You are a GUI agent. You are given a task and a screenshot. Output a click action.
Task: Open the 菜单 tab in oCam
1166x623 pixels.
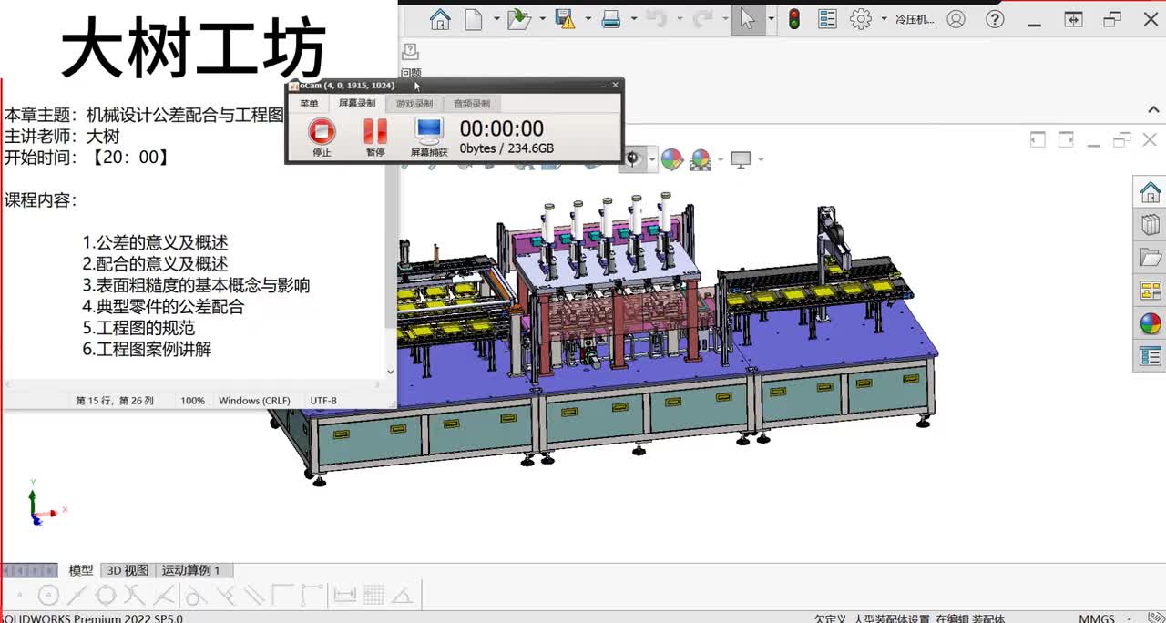tap(309, 104)
